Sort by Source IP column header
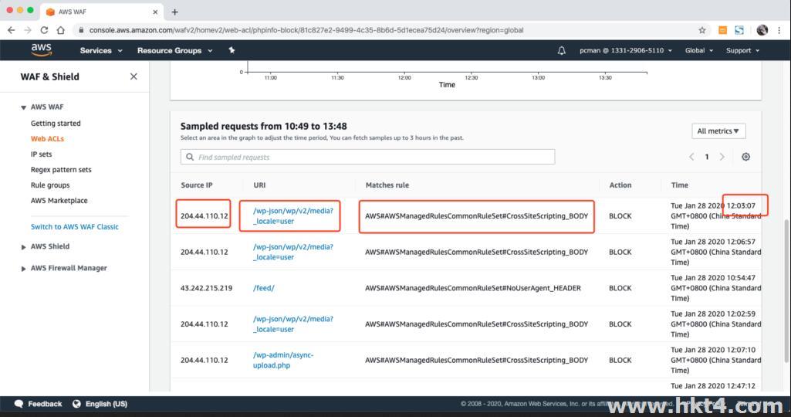Viewport: 791px width, 417px height. [197, 185]
